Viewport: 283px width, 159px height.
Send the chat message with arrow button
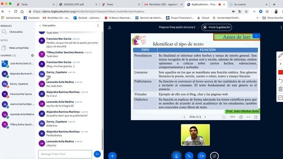tap(97, 154)
